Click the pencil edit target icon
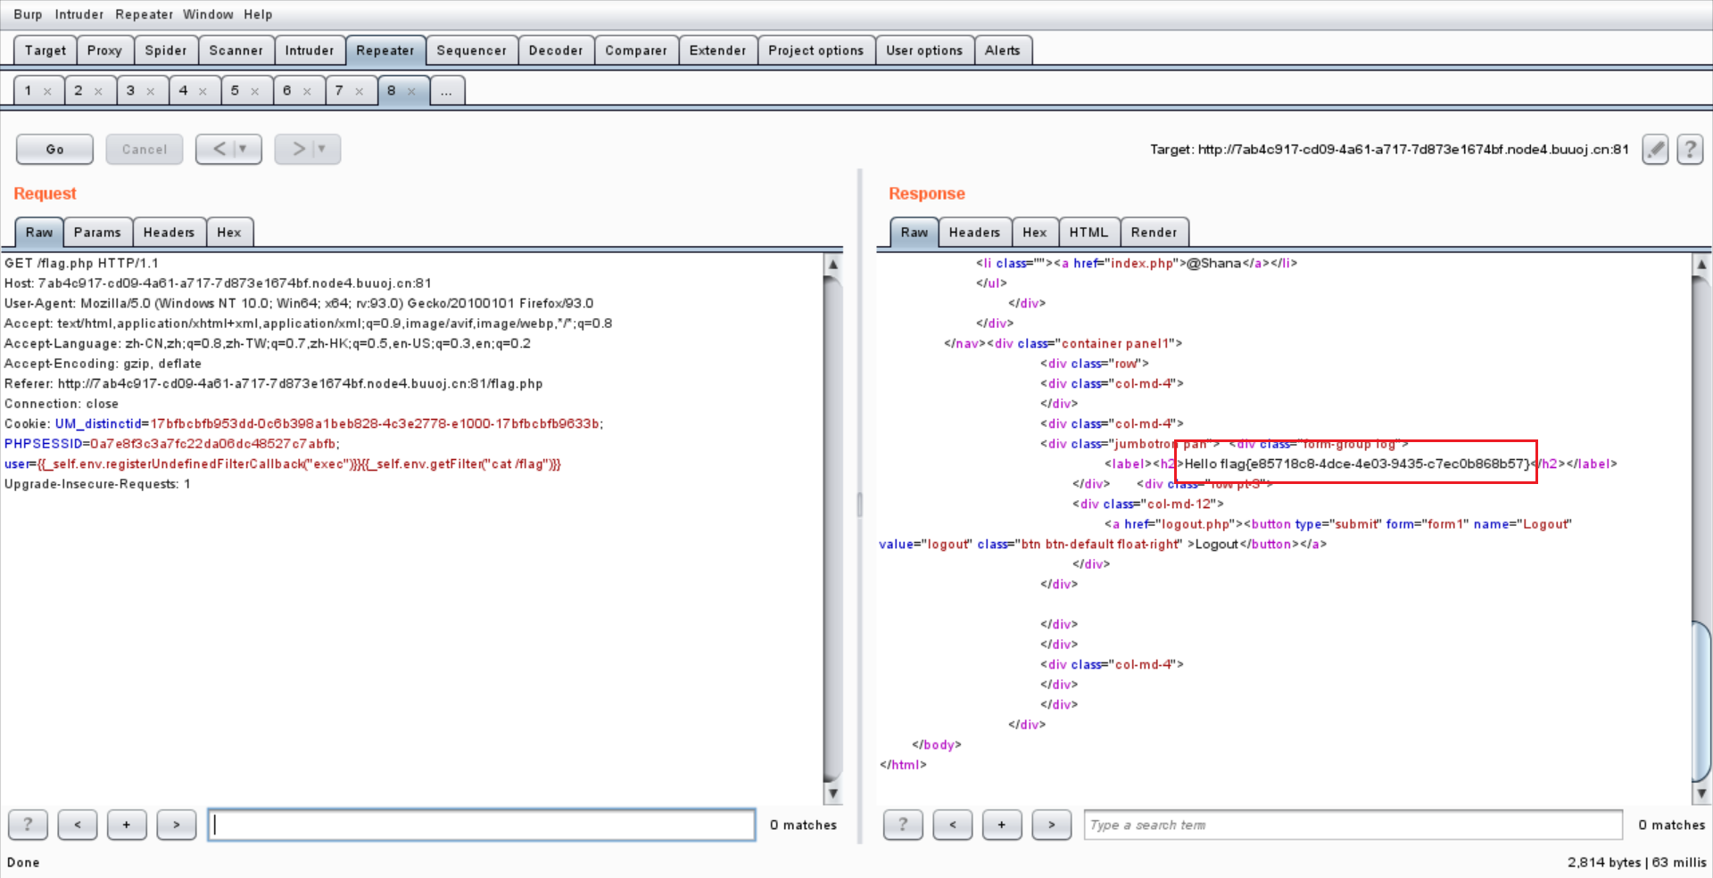 [x=1655, y=150]
